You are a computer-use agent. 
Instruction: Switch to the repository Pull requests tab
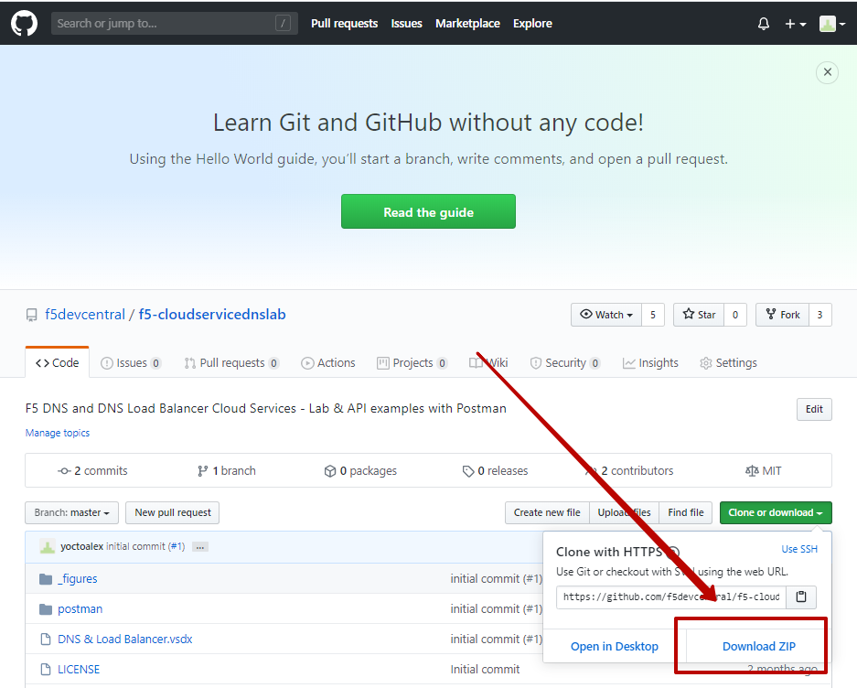(x=231, y=362)
